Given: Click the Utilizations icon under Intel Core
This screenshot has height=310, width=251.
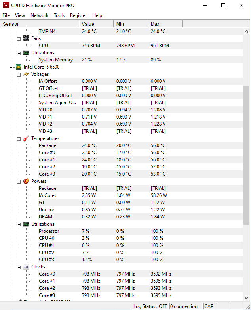Looking at the screenshot, I should [x=26, y=224].
